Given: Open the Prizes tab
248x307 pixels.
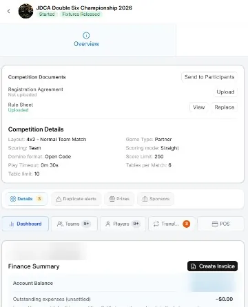Looking at the screenshot, I should [x=119, y=199].
